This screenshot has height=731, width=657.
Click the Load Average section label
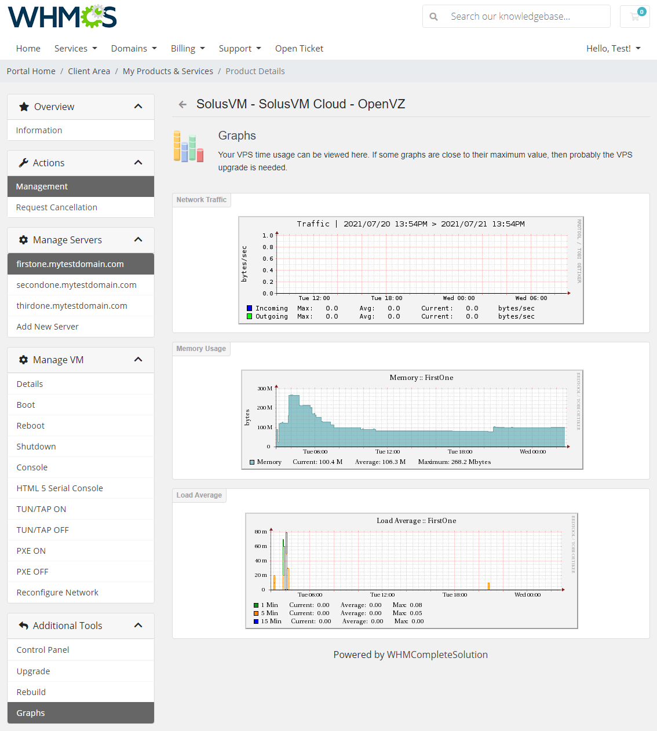tap(199, 495)
